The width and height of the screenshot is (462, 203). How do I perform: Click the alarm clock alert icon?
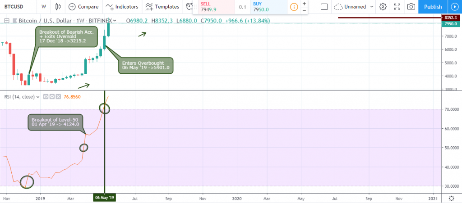[x=189, y=6]
